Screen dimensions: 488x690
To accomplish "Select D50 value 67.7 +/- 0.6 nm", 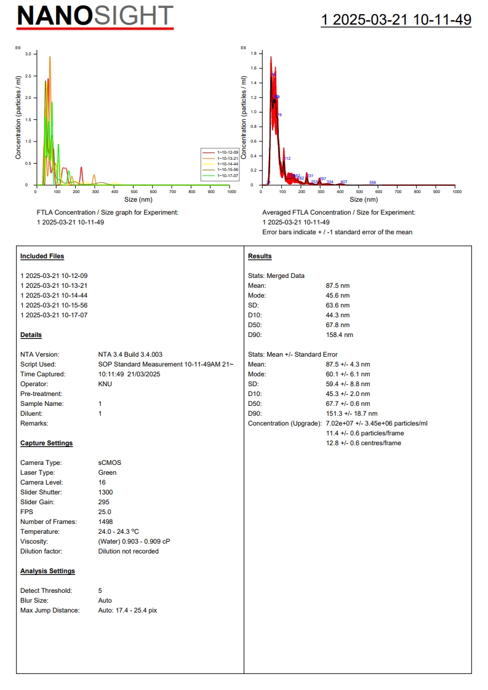I will (348, 404).
